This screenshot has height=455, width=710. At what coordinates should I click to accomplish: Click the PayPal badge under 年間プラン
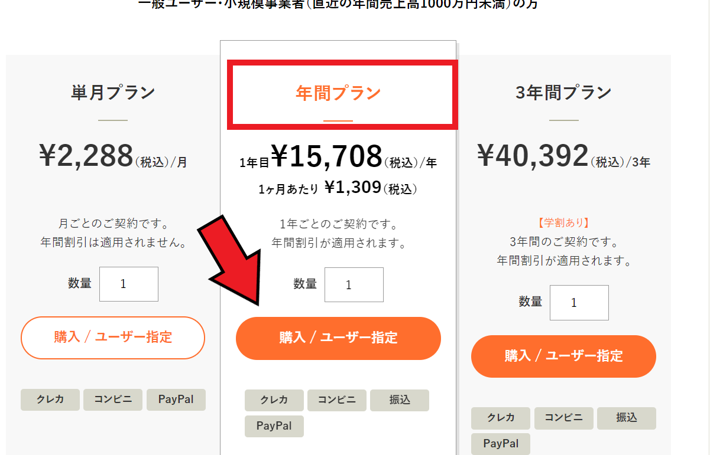tap(274, 426)
